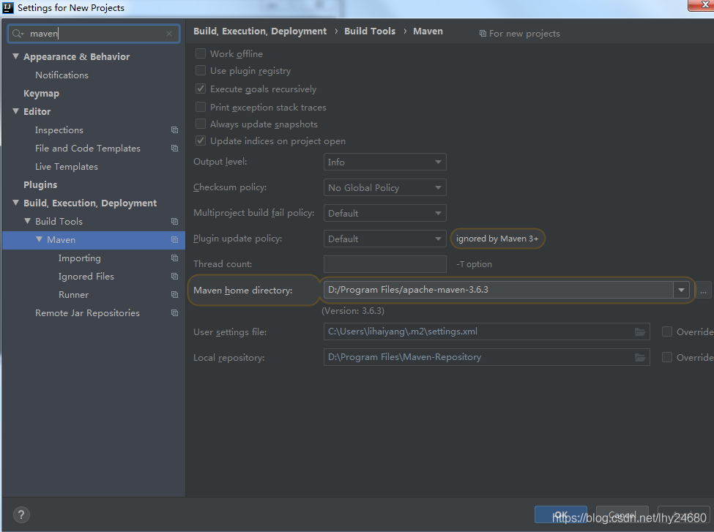The image size is (714, 532).
Task: Click project-level icon beside Inspections
Action: (174, 130)
